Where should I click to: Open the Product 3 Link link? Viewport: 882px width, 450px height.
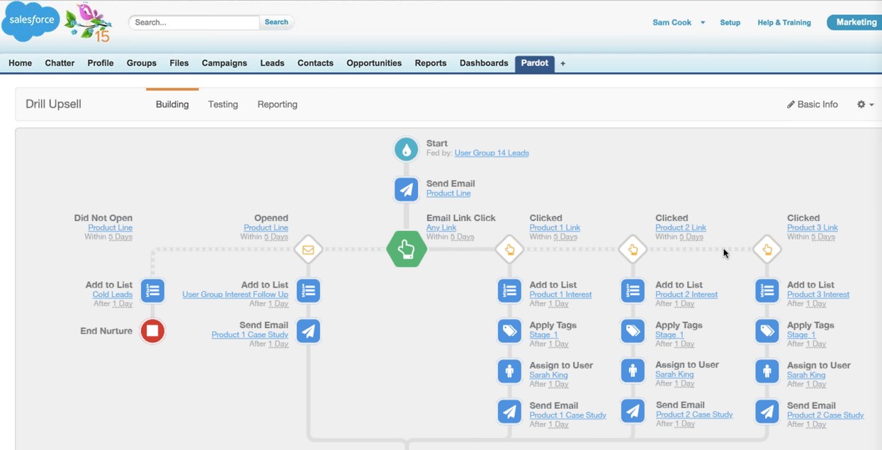point(813,227)
